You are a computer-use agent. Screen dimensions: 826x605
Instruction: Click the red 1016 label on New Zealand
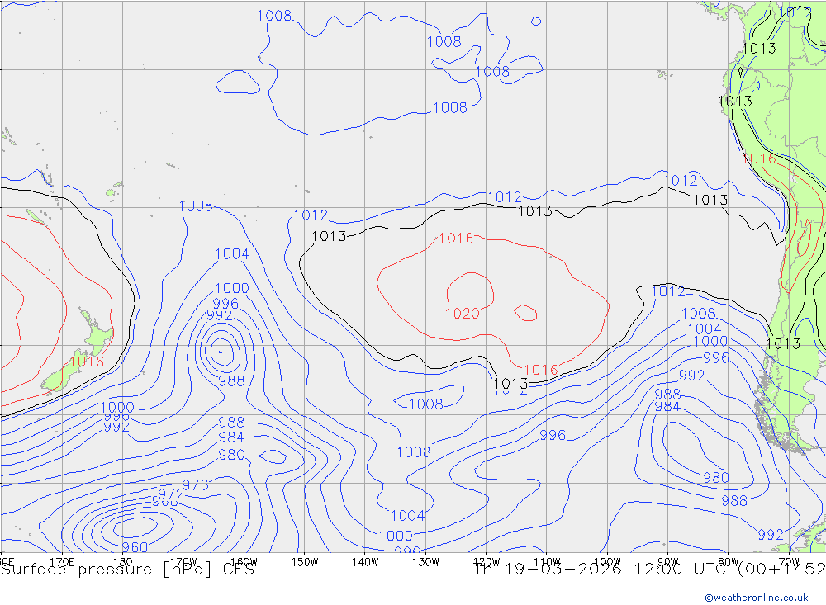[x=87, y=362]
